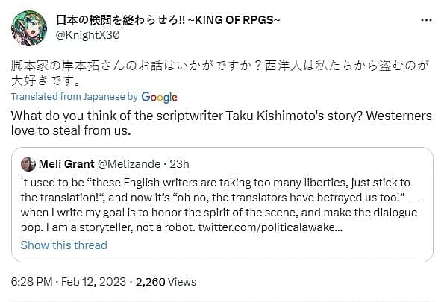Click the Google logo beside translation label
Image resolution: width=444 pixels, height=302 pixels.
(159, 98)
